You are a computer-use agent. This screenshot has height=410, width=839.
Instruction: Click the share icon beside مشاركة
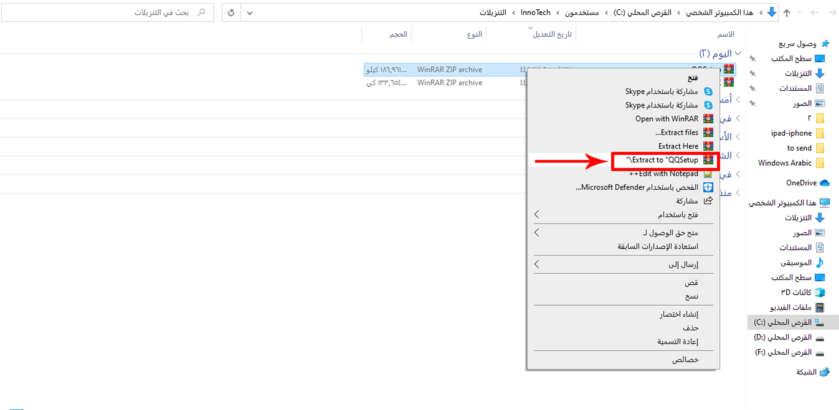coord(708,201)
